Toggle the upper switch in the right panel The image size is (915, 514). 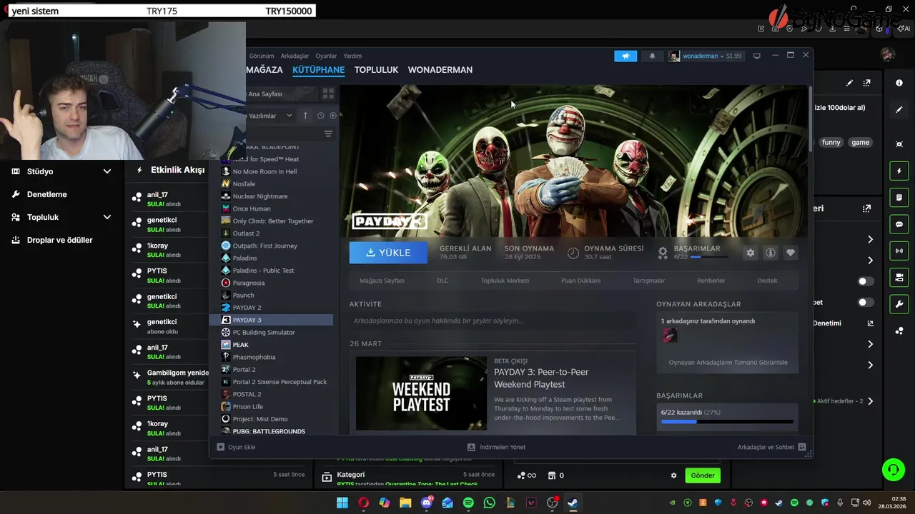coord(866,281)
